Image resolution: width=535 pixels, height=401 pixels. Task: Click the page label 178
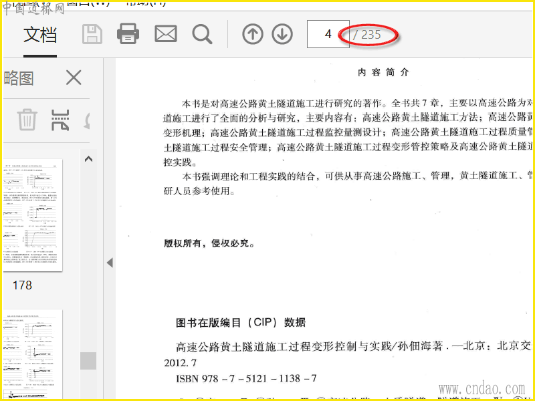pyautogui.click(x=22, y=285)
